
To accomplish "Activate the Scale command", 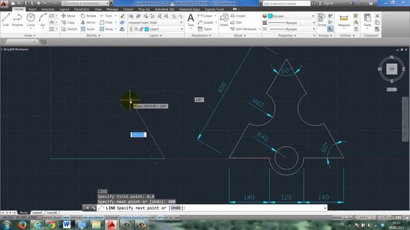I will [x=88, y=29].
